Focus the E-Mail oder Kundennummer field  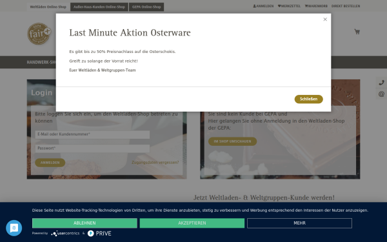[92, 134]
